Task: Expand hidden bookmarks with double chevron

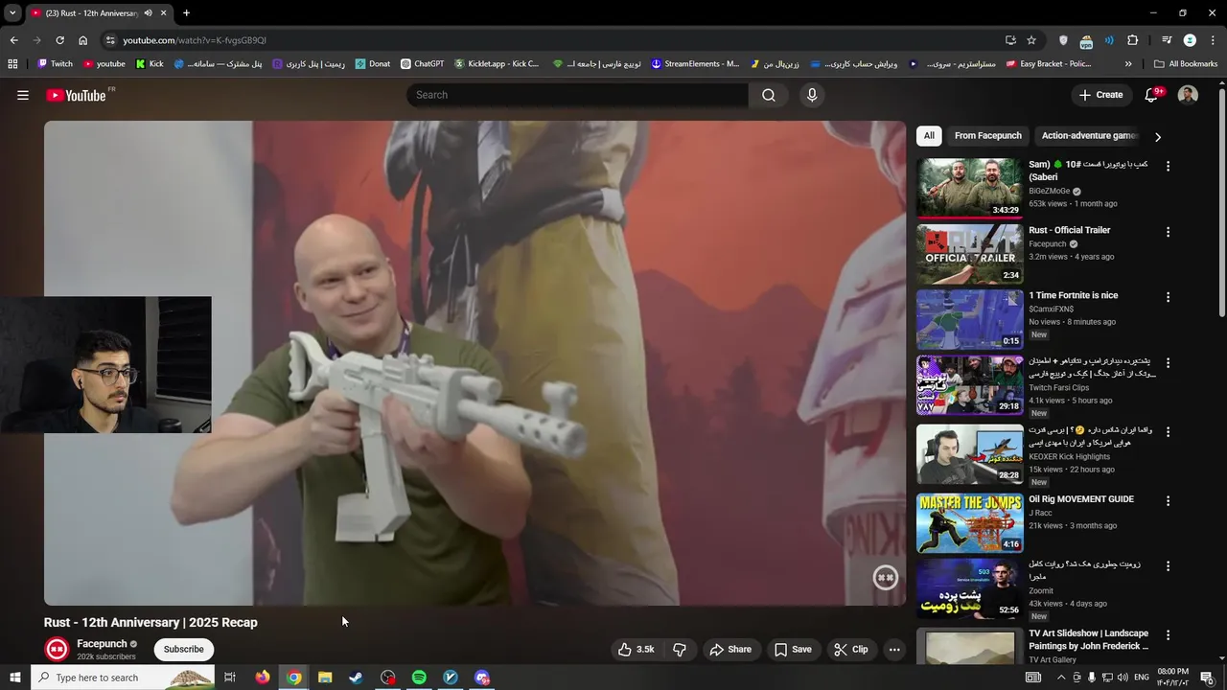Action: (x=1128, y=64)
